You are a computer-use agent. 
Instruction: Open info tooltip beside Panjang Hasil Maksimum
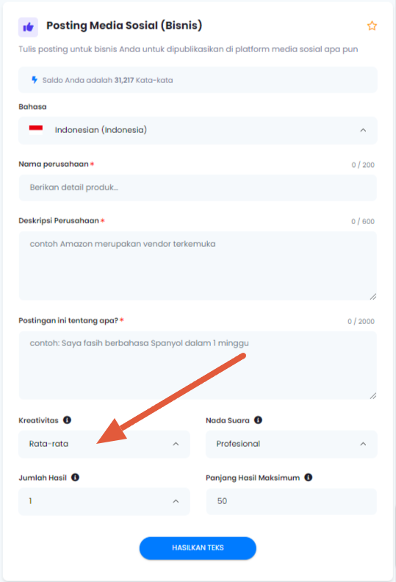(x=308, y=478)
